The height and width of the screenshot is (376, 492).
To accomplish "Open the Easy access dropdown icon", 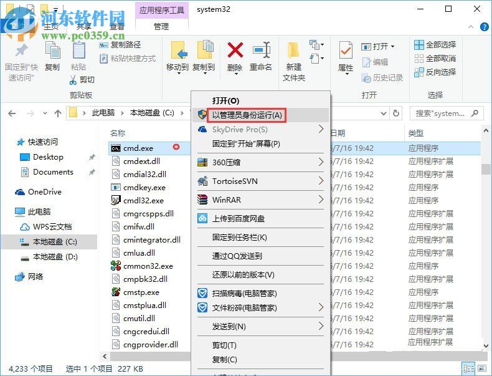I will 316,59.
